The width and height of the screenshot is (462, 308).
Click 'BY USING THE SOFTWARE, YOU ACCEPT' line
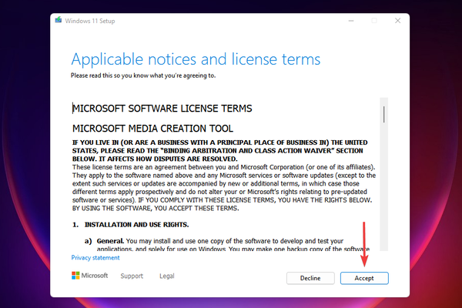coord(156,209)
